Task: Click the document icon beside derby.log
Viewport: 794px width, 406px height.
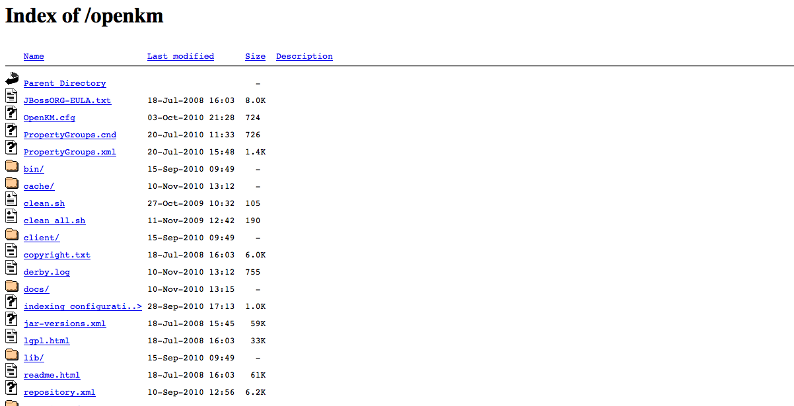Action: pyautogui.click(x=11, y=267)
